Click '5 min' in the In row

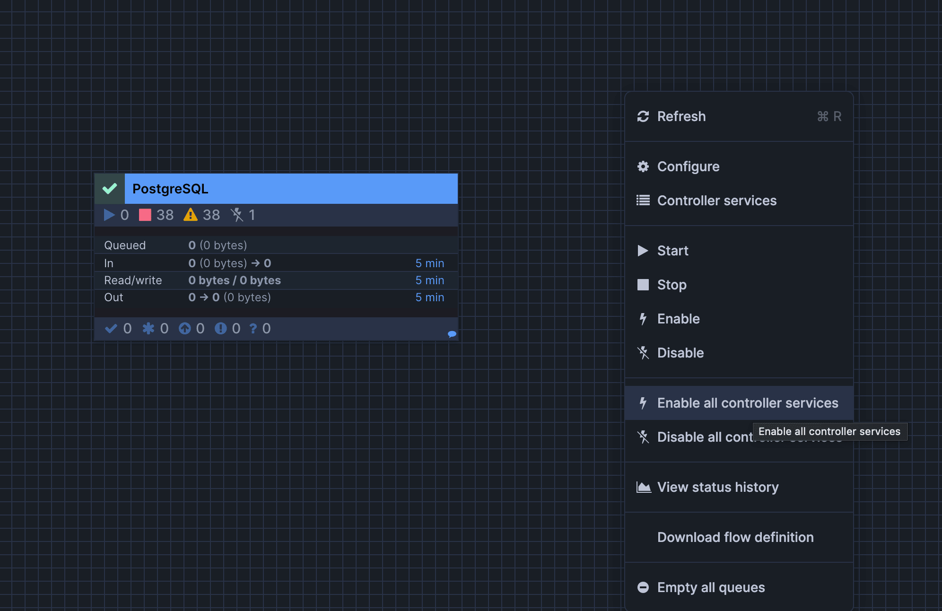coord(430,263)
